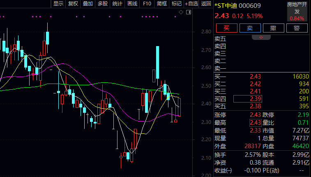
Task: Click the 内盘 value 46420
Action: pyautogui.click(x=301, y=146)
